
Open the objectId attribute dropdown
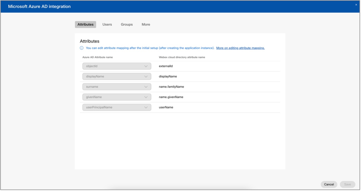pyautogui.click(x=116, y=66)
